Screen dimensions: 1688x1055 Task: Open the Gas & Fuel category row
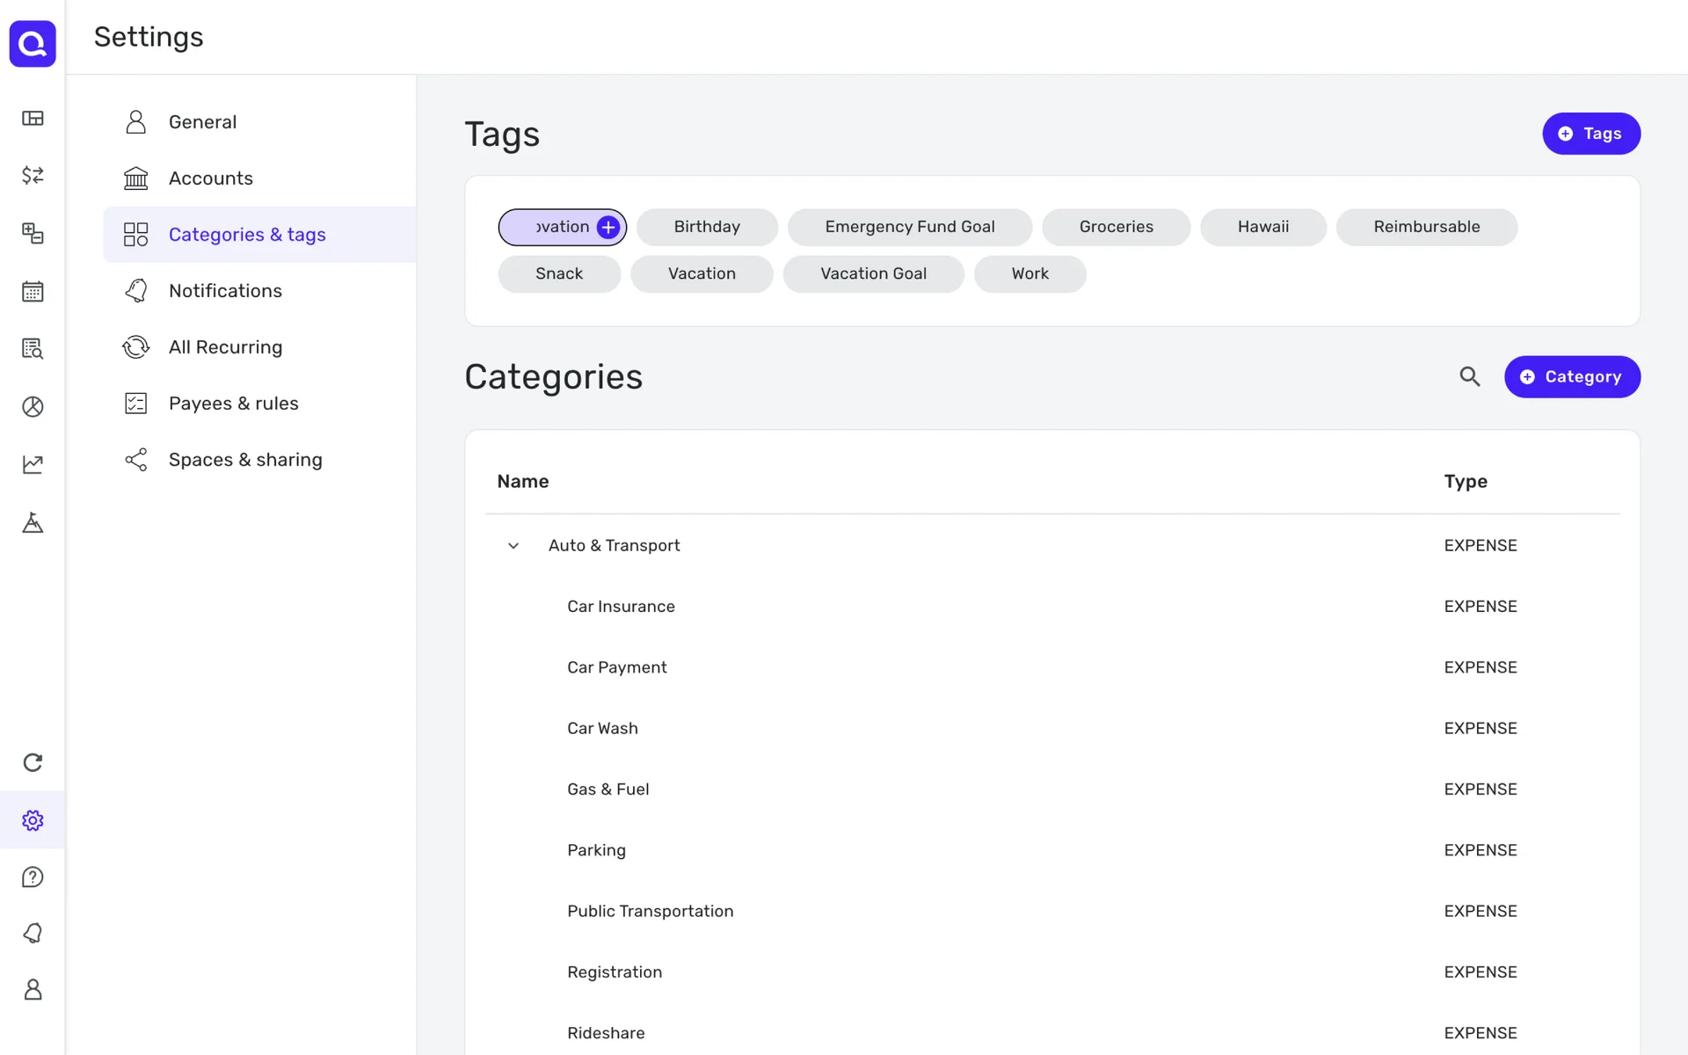tap(608, 789)
